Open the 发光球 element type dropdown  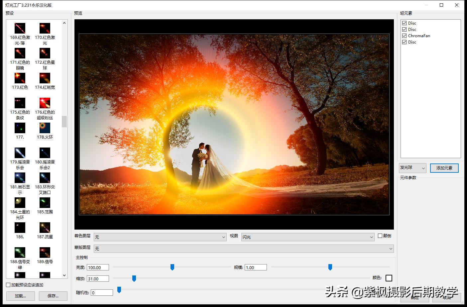[x=412, y=168]
